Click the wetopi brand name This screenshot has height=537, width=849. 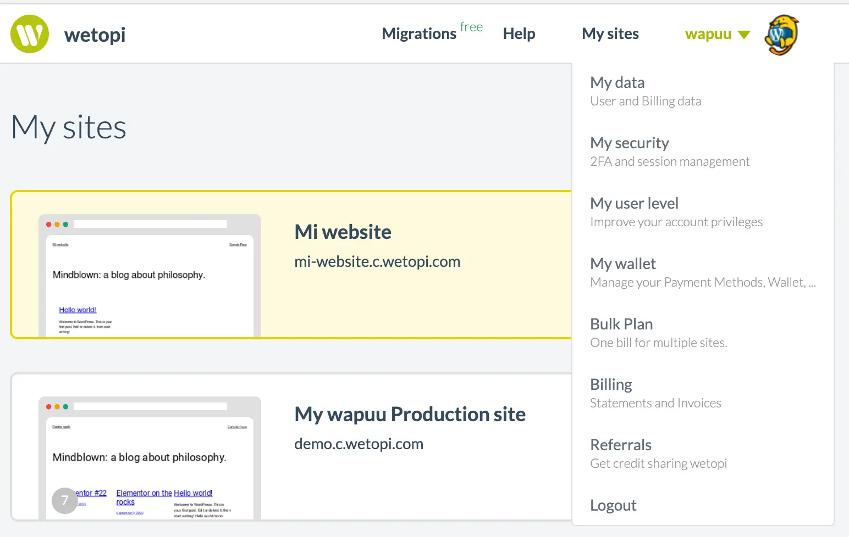(95, 35)
